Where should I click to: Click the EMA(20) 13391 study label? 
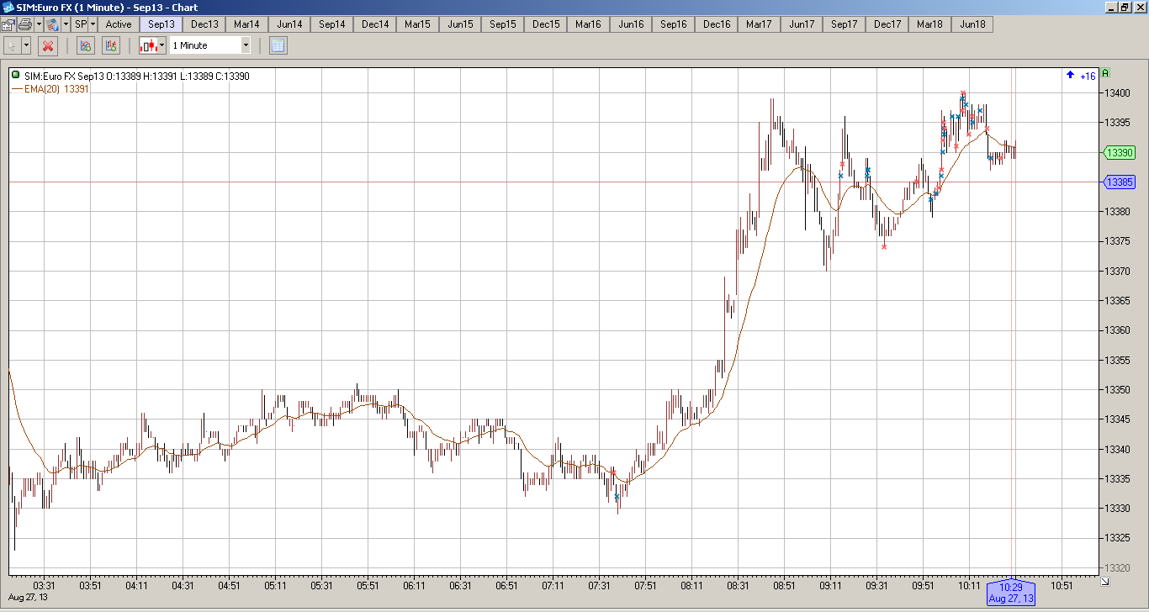(x=56, y=88)
